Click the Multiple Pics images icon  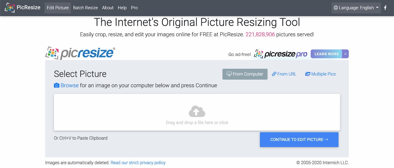308,74
